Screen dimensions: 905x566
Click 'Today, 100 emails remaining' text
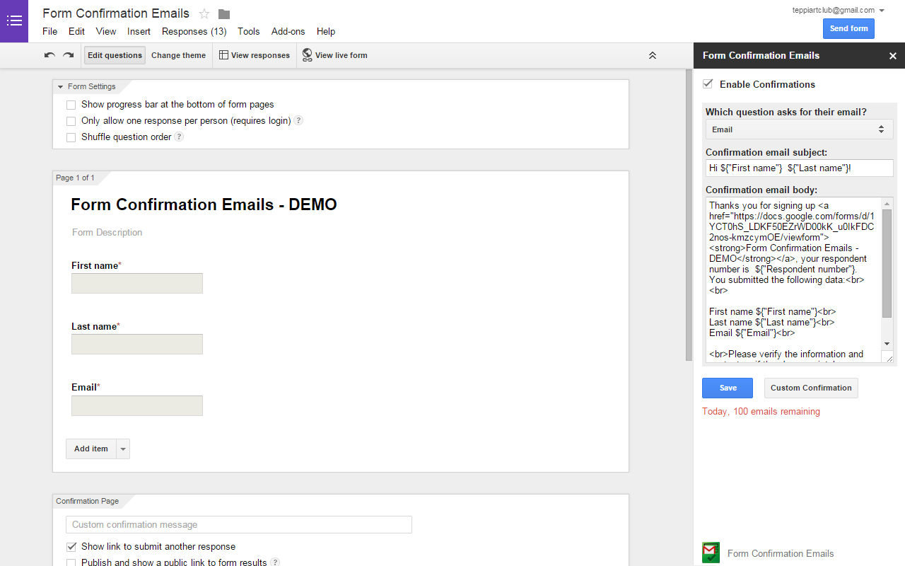(761, 411)
